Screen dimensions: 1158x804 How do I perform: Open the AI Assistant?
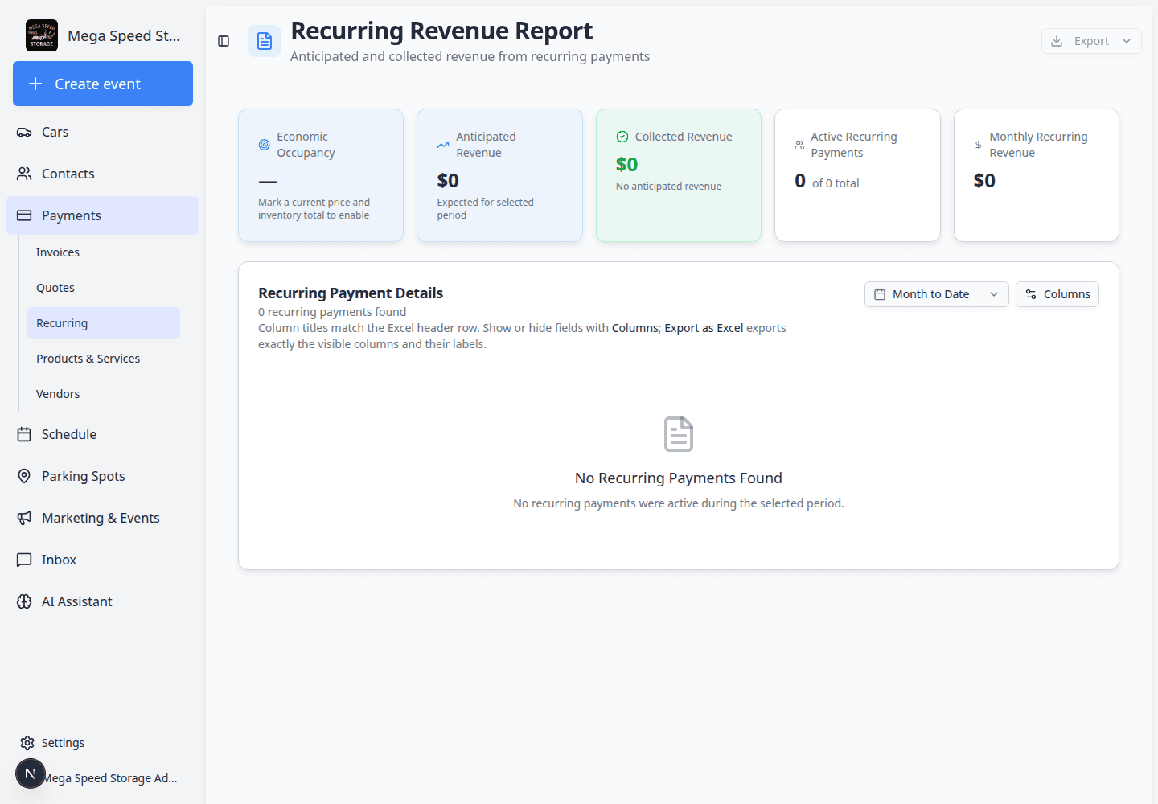[x=103, y=601]
